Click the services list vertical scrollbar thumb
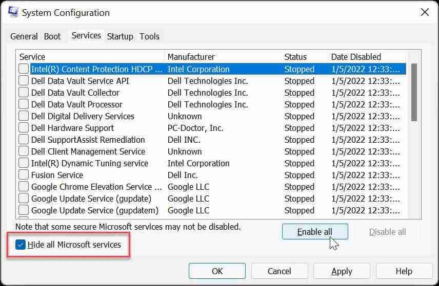The height and width of the screenshot is (286, 439). (x=414, y=93)
